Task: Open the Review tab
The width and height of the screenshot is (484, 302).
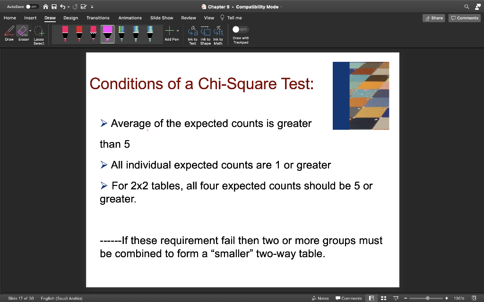Action: click(189, 18)
